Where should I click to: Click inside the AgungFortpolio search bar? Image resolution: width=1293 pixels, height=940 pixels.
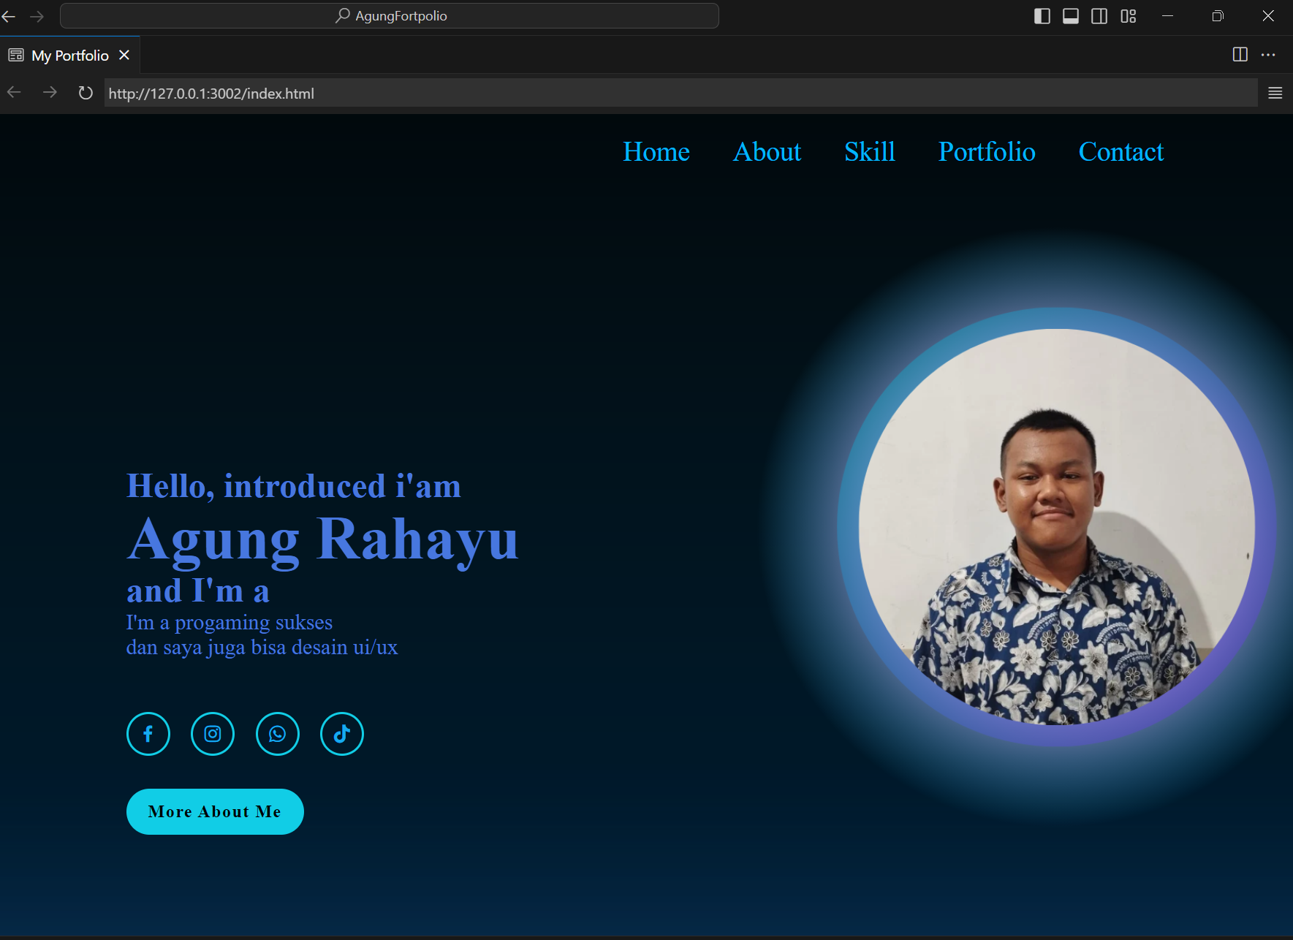coord(390,15)
